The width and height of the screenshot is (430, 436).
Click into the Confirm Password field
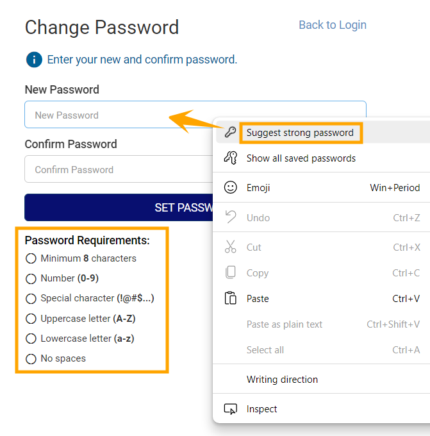coord(115,170)
